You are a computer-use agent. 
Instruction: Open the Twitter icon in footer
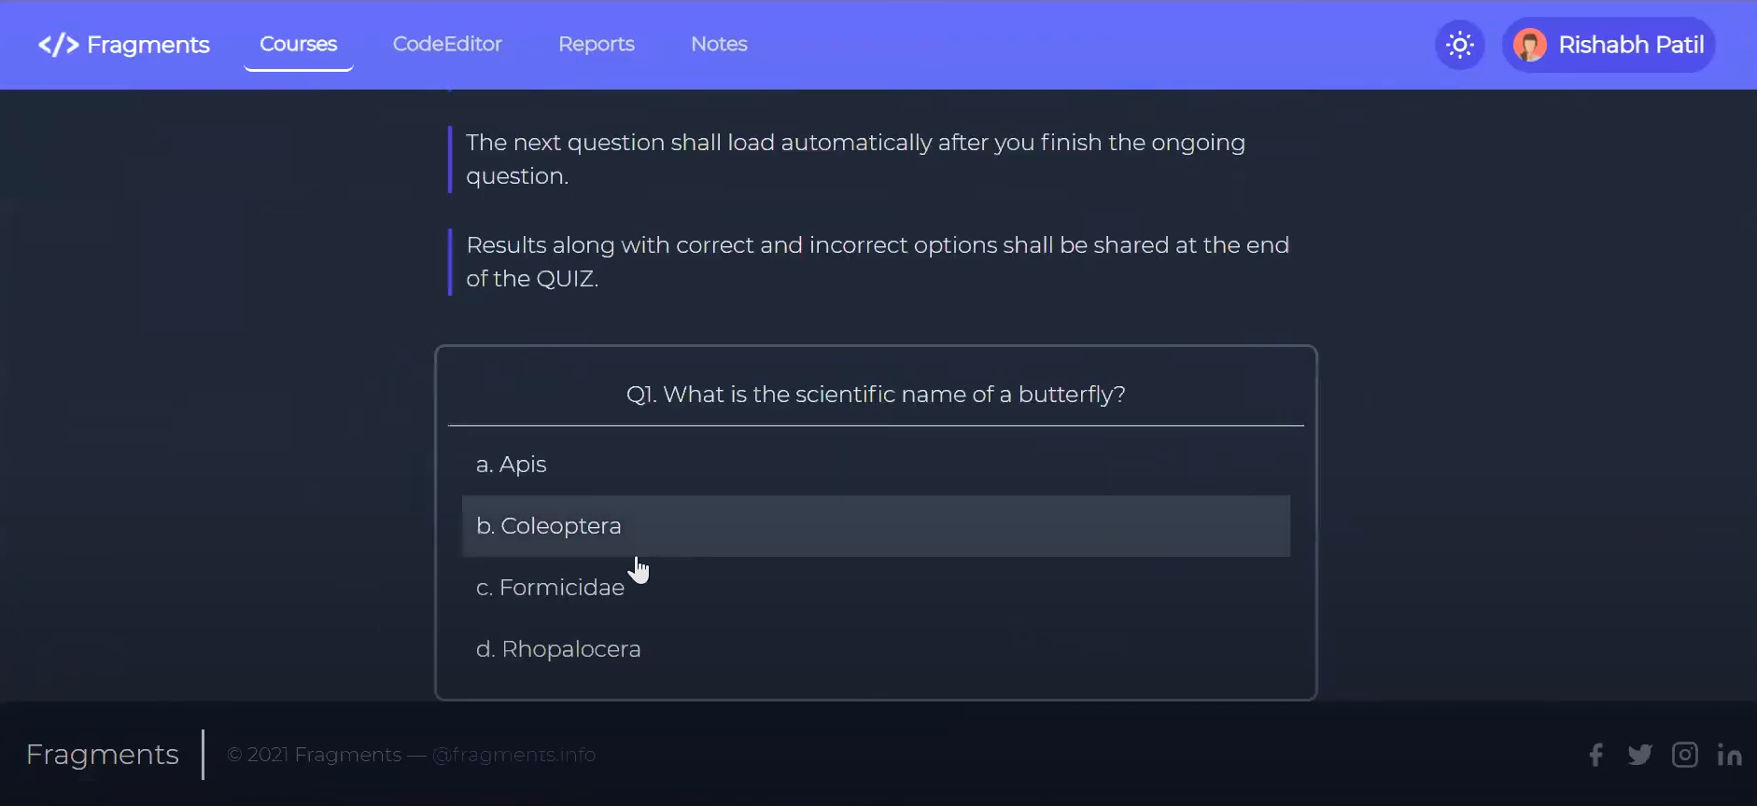coord(1639,755)
